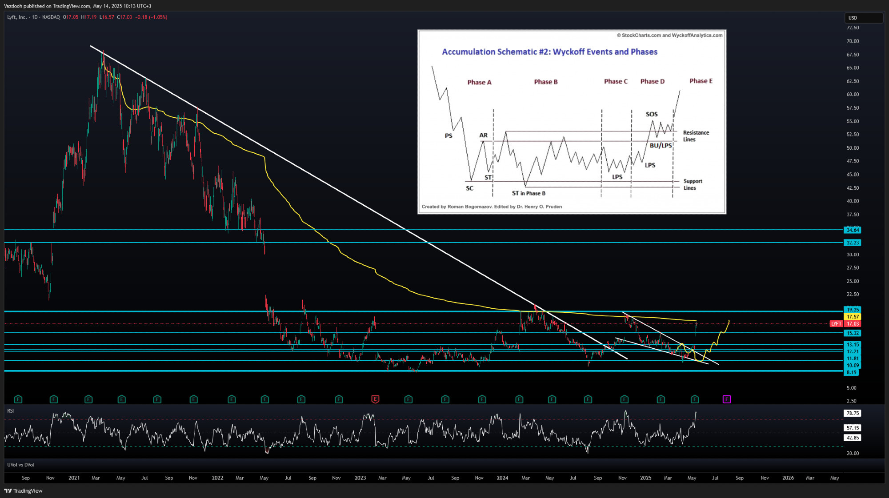The height and width of the screenshot is (498, 889).
Task: Click the 2023 label on the time axis
Action: tap(360, 478)
